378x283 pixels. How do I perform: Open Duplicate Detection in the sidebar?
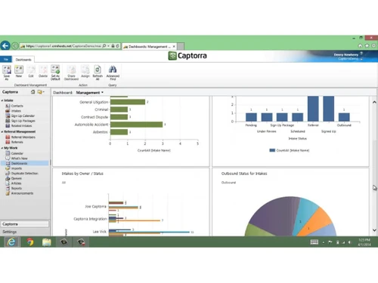(x=24, y=174)
